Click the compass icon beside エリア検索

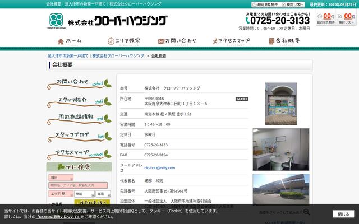[111, 41]
